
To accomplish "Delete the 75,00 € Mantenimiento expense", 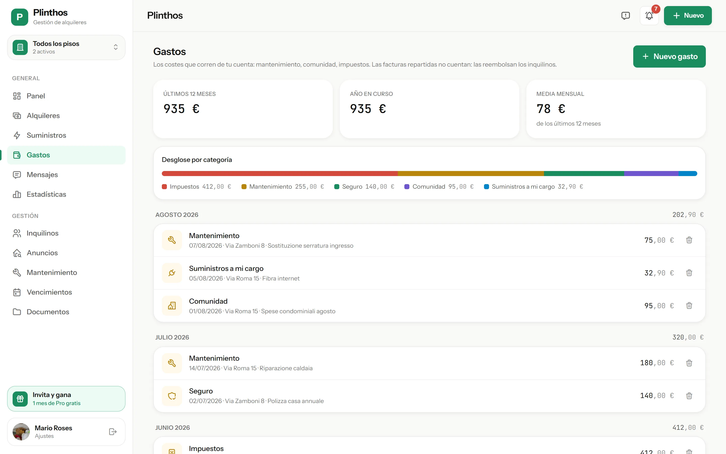I will 689,240.
